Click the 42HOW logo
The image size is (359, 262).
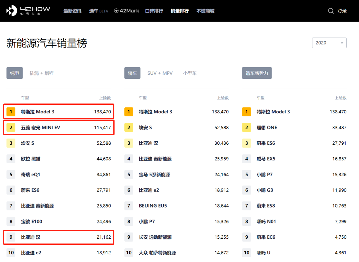pos(28,11)
